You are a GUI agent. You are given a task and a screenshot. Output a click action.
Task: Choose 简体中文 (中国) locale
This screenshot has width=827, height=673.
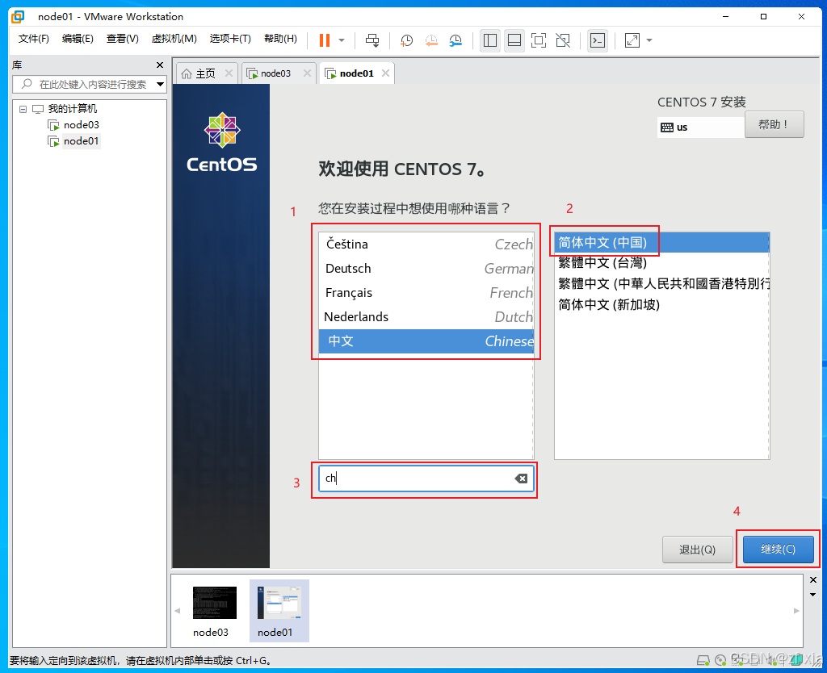click(x=662, y=242)
